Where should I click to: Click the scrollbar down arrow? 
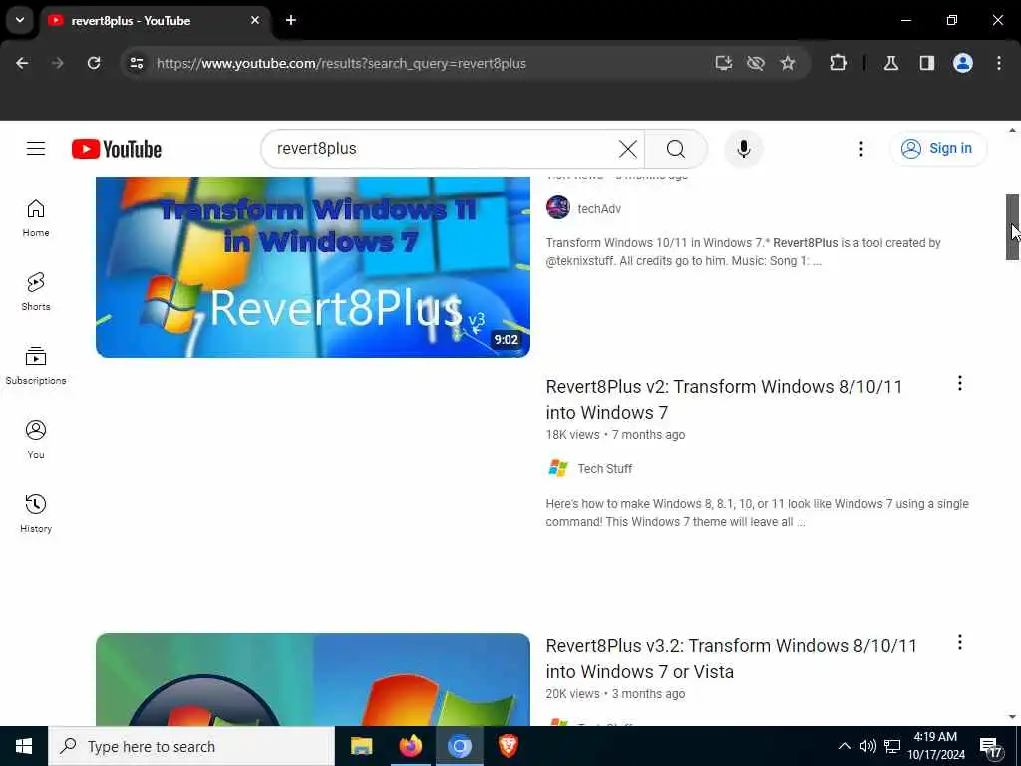pyautogui.click(x=1012, y=716)
